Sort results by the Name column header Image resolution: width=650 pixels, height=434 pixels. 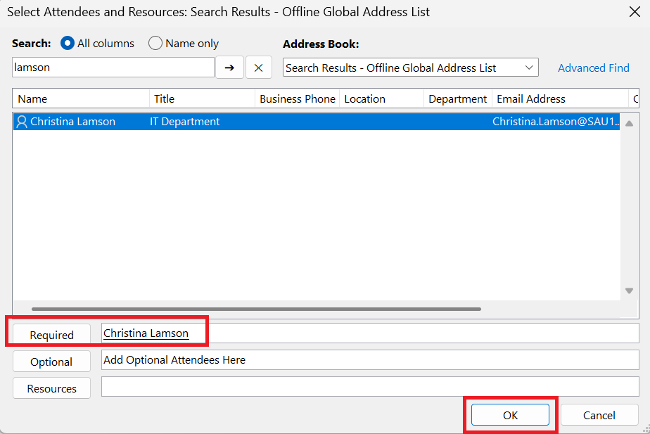(x=80, y=98)
